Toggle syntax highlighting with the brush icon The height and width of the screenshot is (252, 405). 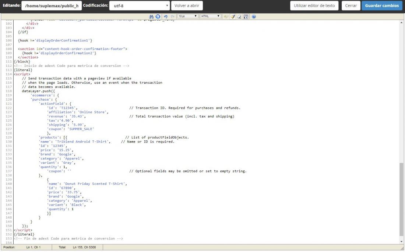[x=233, y=17]
